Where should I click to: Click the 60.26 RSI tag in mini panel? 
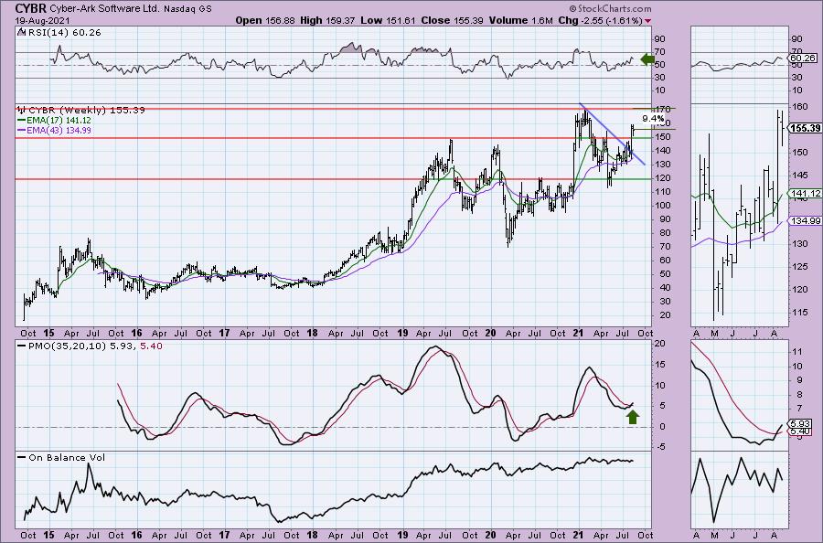pyautogui.click(x=803, y=58)
